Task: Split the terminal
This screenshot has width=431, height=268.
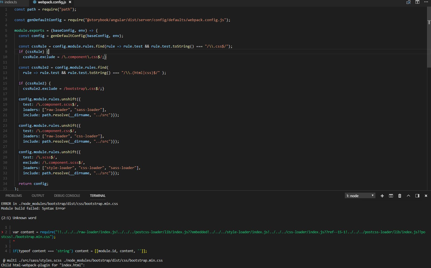Action: pos(391,196)
